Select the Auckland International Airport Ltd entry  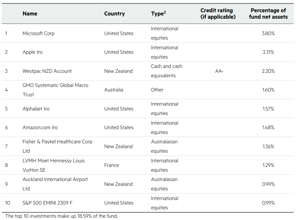click(55, 184)
